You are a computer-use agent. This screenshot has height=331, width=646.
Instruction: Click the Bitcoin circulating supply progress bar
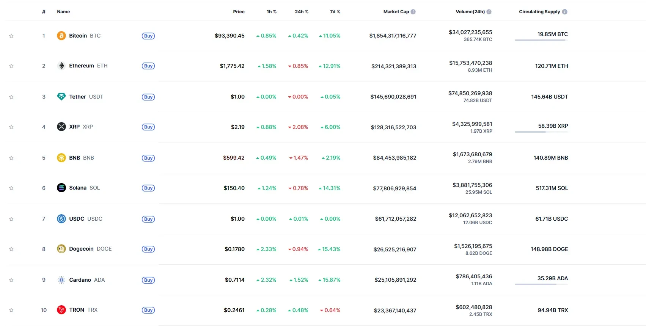(x=541, y=40)
